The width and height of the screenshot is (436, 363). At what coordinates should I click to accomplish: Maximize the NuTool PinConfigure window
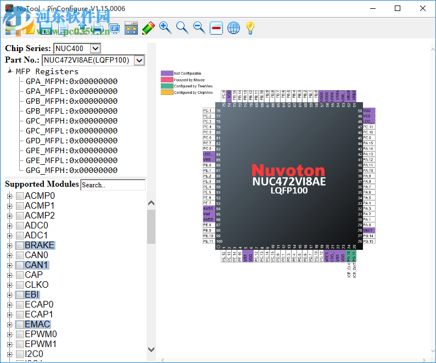[398, 8]
